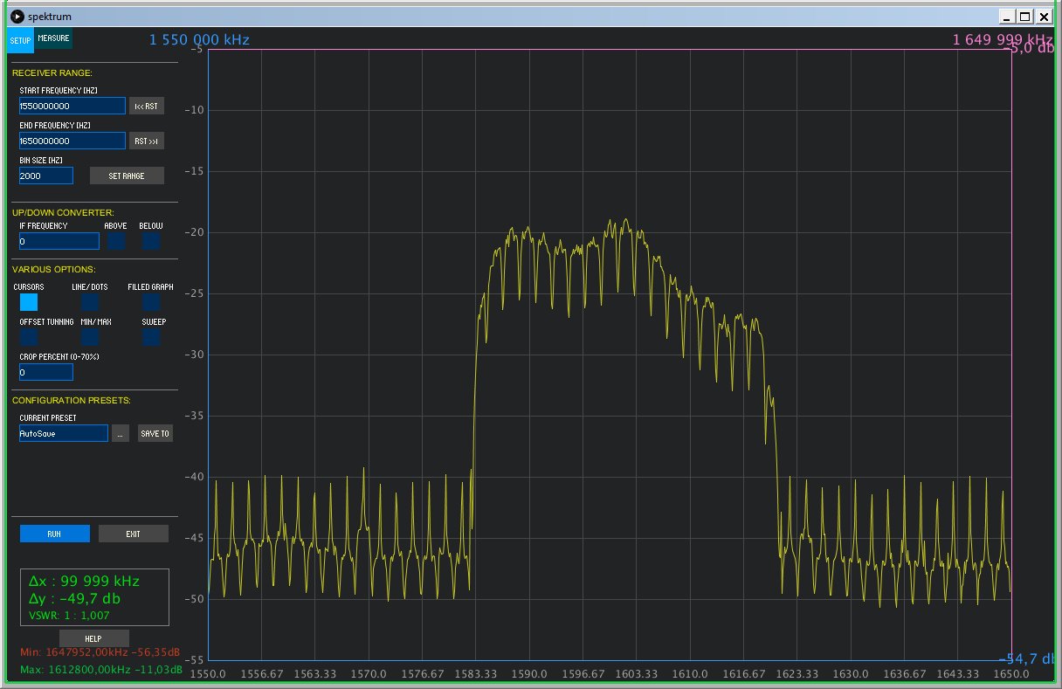This screenshot has height=689, width=1062.
Task: Enable the ABOVE converter toggle
Action: pos(116,241)
